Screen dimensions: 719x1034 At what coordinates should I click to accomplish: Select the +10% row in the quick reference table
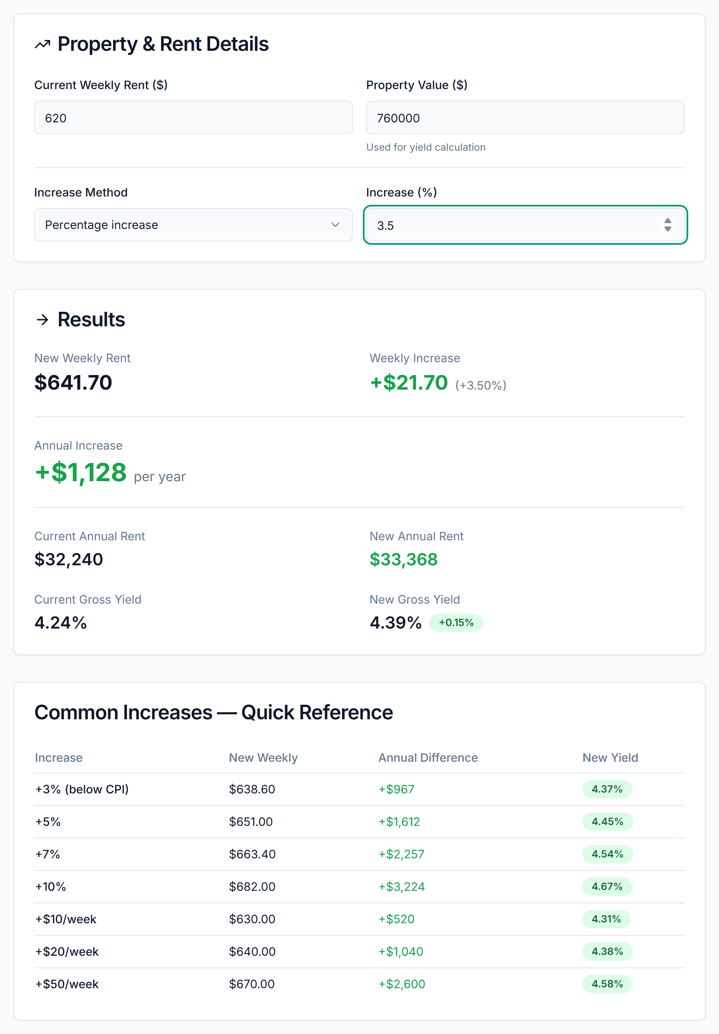(x=315, y=886)
